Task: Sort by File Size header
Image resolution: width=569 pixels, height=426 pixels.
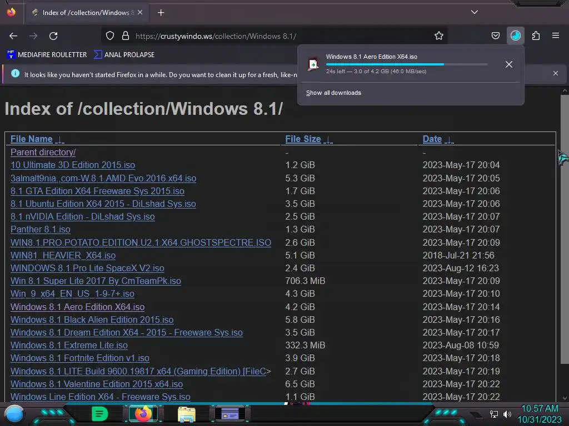Action: point(303,139)
